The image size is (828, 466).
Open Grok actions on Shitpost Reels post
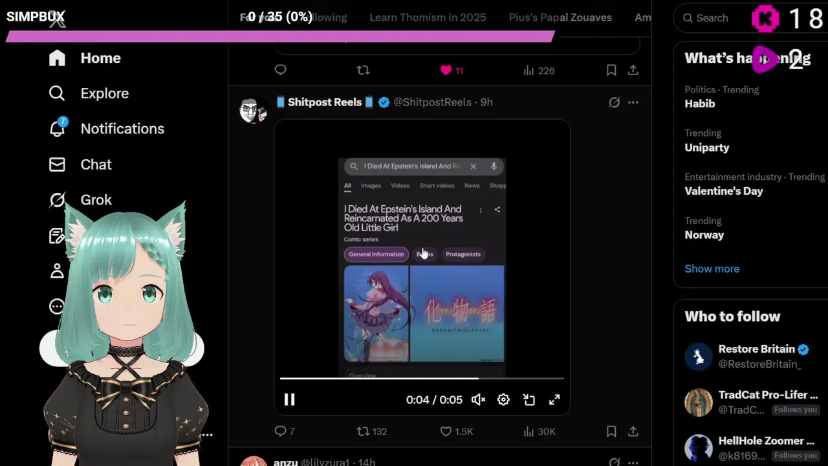click(614, 102)
